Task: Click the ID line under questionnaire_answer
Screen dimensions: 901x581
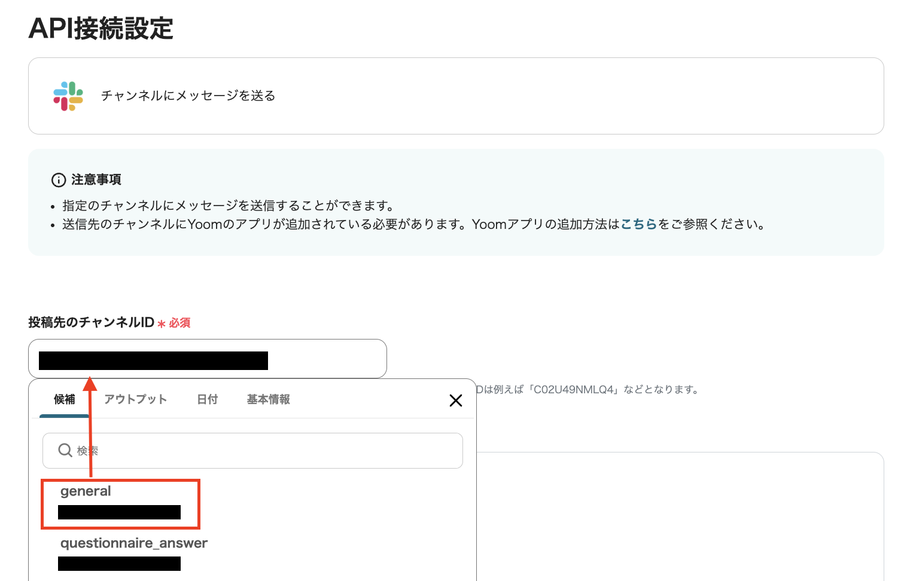Action: (119, 564)
